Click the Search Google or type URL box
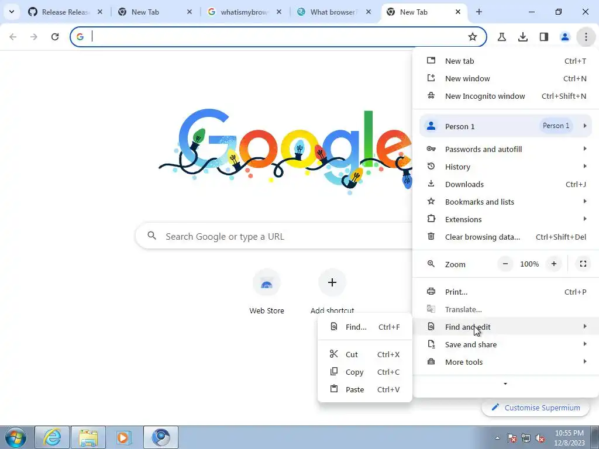Image resolution: width=599 pixels, height=449 pixels. tap(274, 236)
